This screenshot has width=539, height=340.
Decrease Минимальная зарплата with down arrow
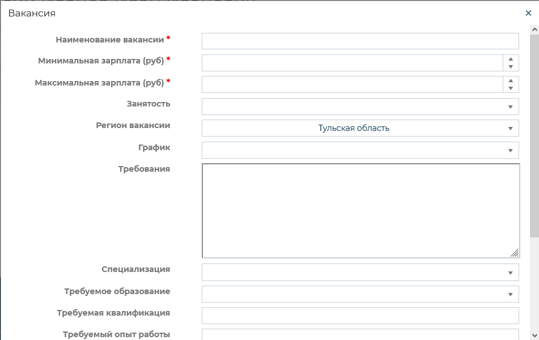(511, 67)
